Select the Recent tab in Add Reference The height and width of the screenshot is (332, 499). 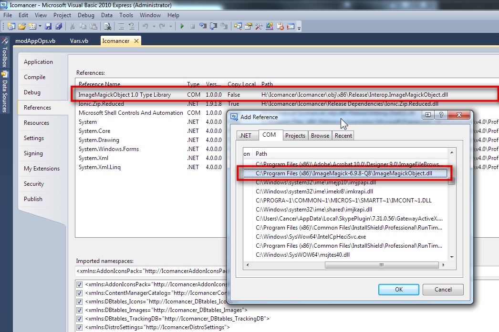pos(343,136)
